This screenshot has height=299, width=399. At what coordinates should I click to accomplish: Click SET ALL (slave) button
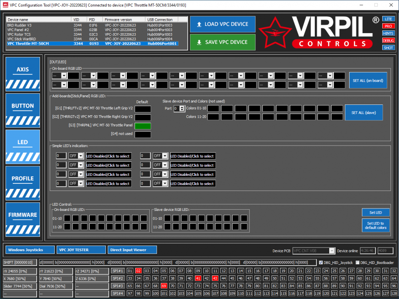(363, 112)
